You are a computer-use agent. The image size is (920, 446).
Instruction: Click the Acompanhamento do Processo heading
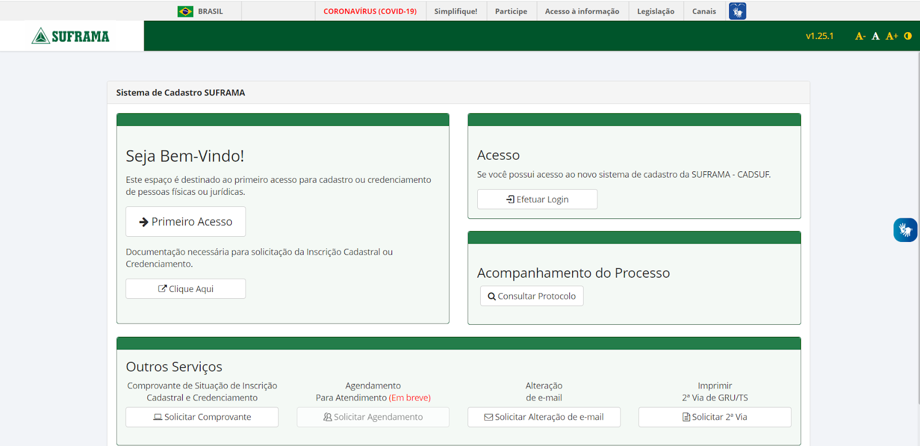coord(573,273)
